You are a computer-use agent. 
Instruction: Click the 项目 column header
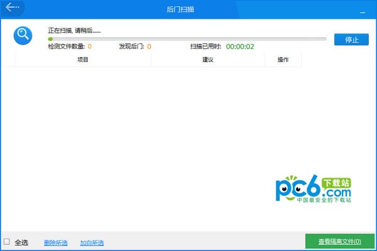tap(83, 60)
